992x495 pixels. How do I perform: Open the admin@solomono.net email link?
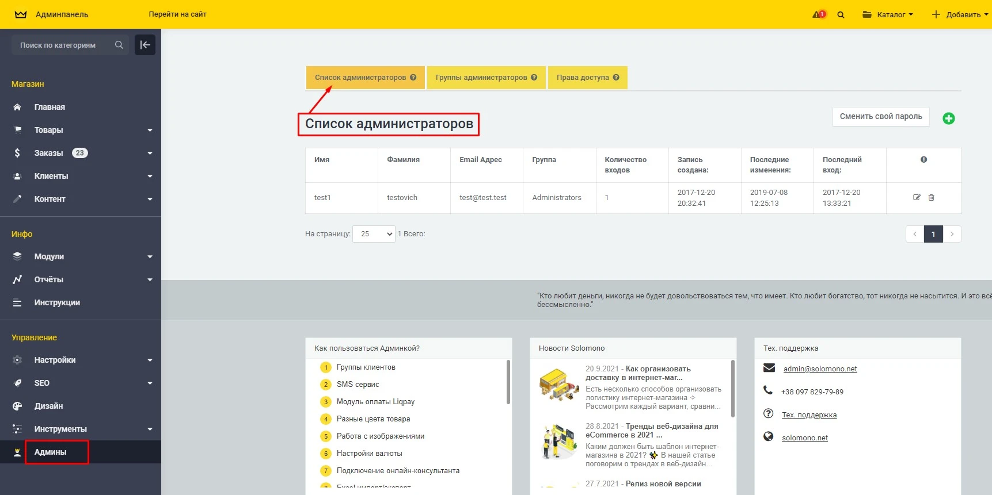pos(820,369)
